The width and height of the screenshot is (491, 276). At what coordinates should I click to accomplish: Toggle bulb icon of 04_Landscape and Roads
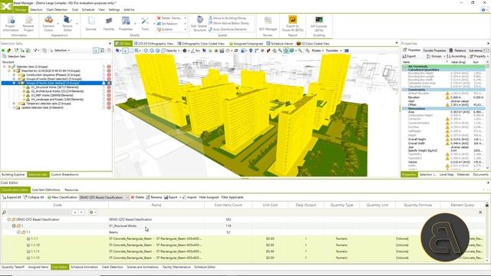tap(24, 100)
